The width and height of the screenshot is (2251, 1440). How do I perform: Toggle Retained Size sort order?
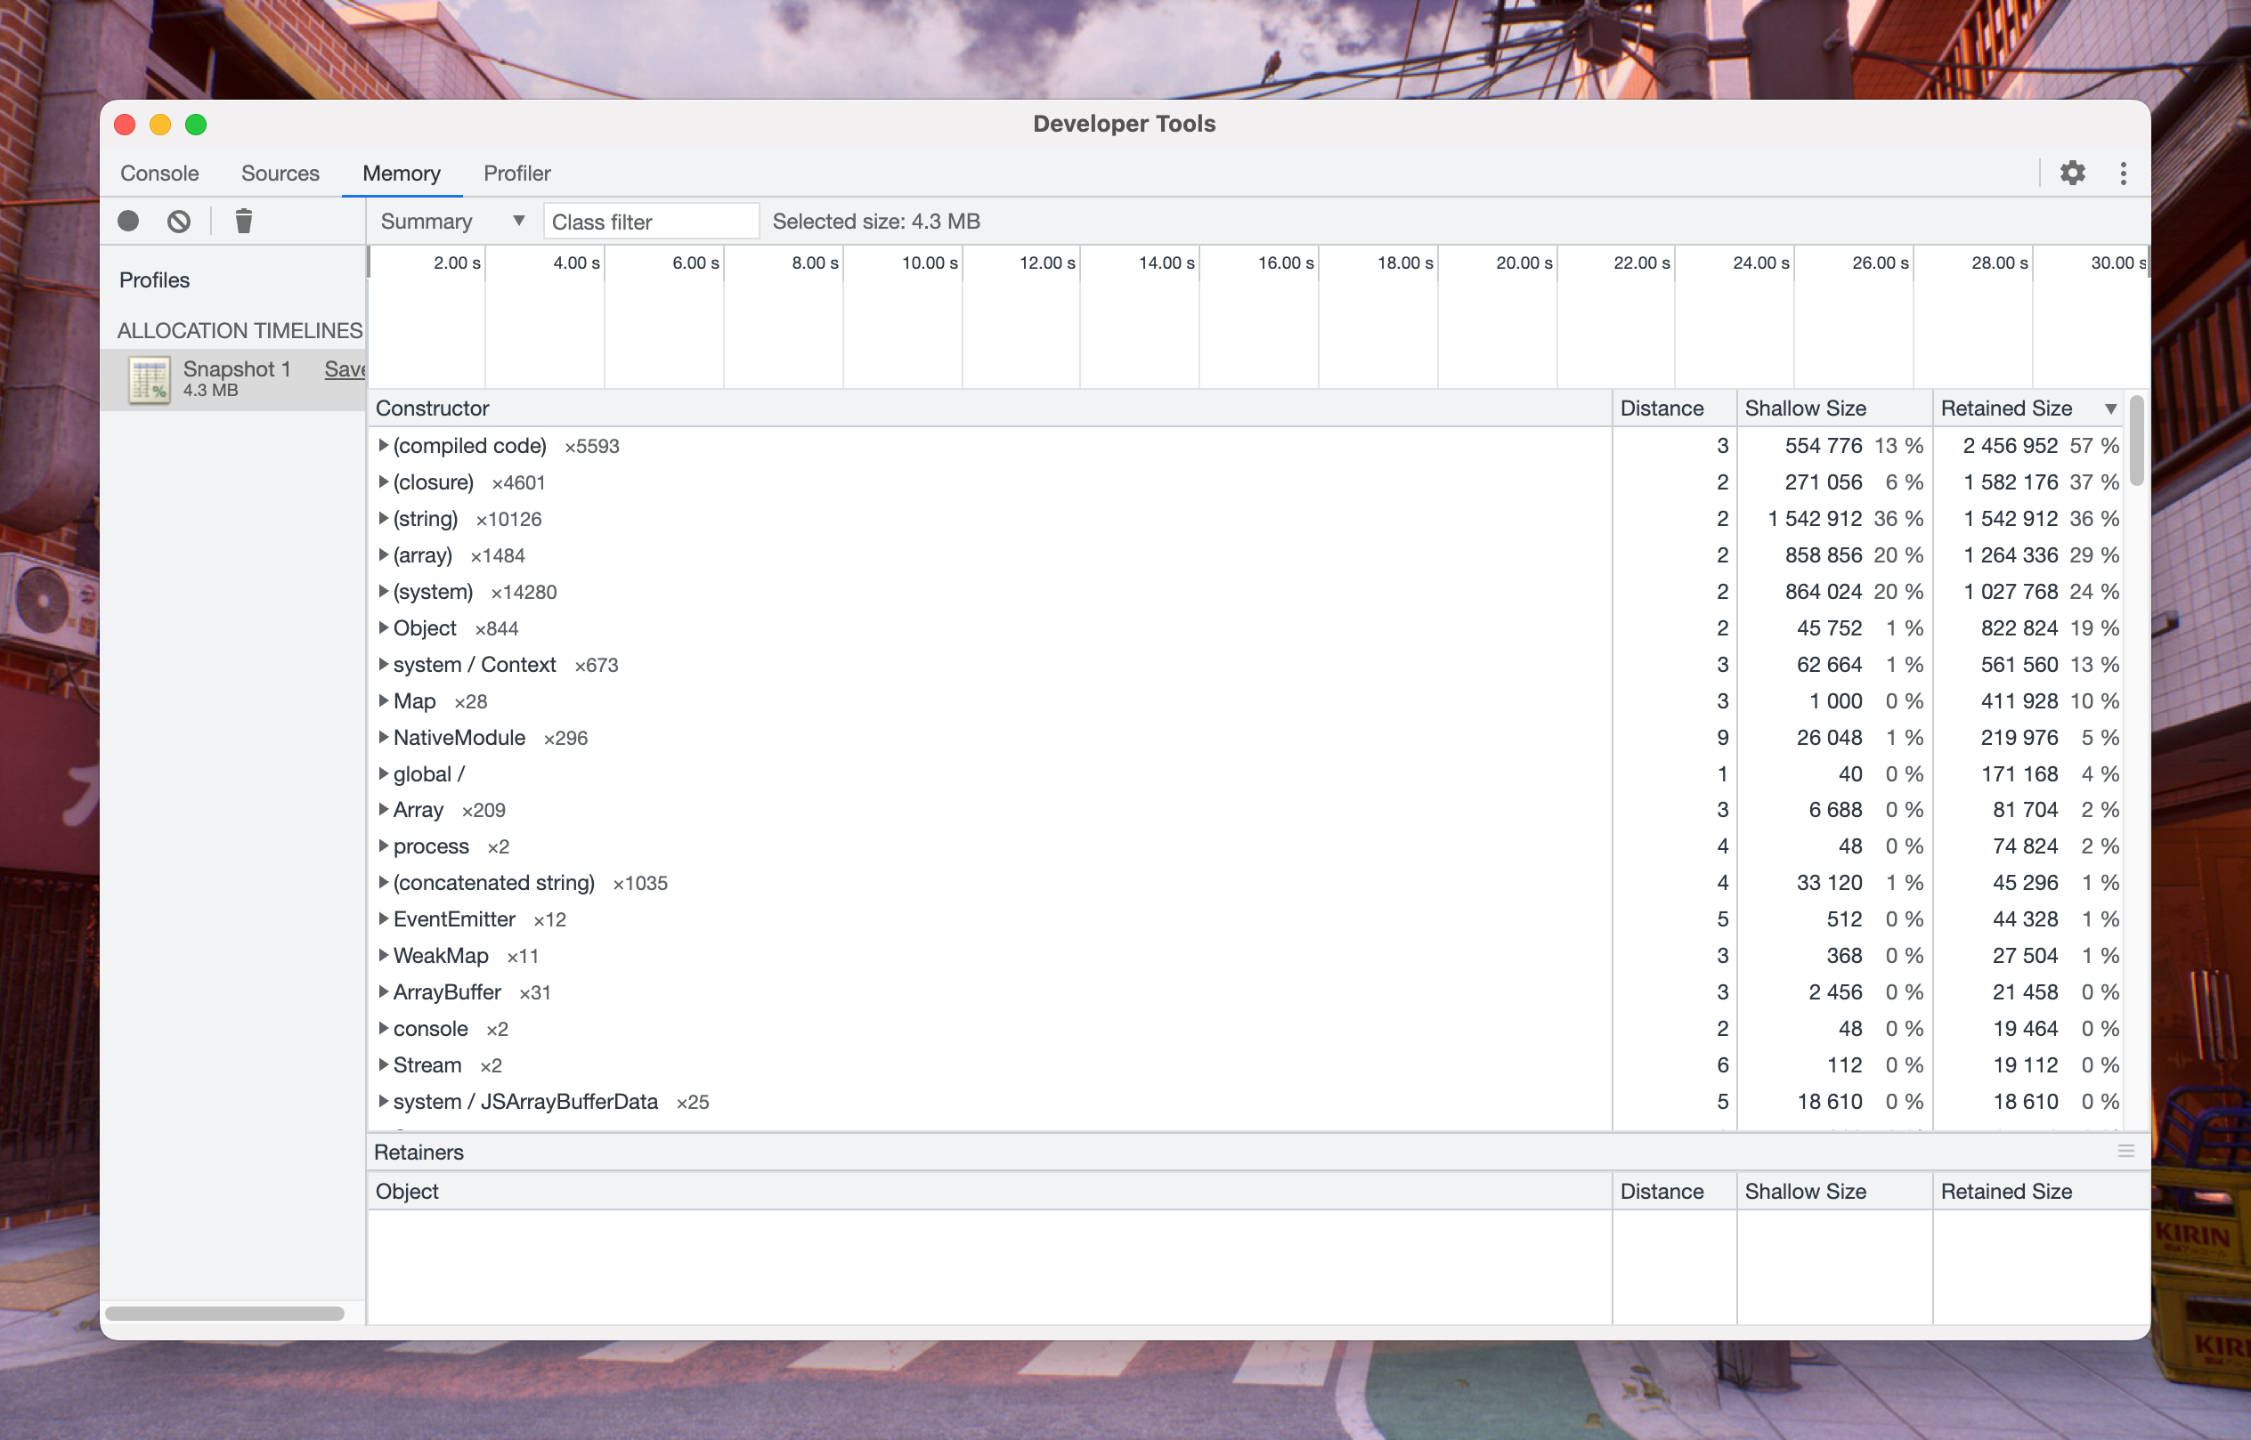coord(2008,408)
